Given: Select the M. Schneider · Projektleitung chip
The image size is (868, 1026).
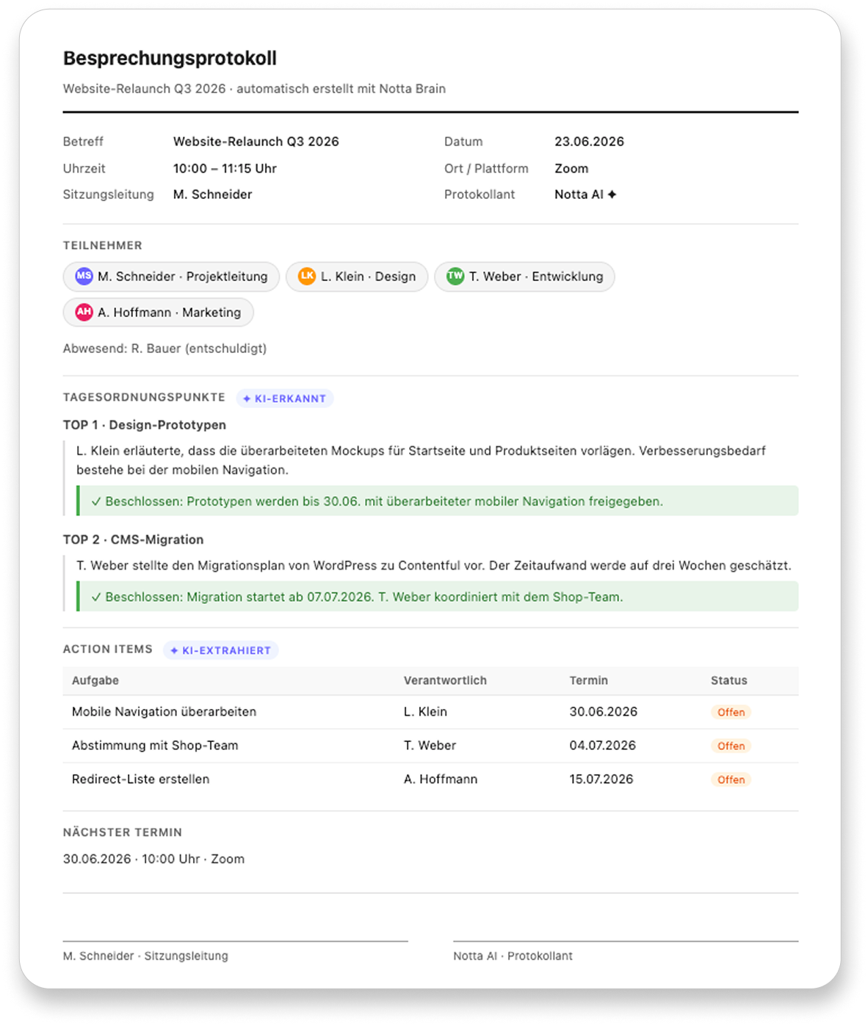Looking at the screenshot, I should [x=171, y=277].
